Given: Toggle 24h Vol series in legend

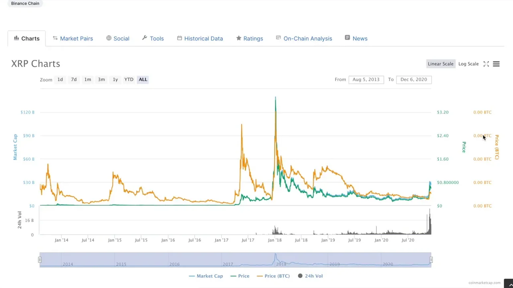Looking at the screenshot, I should click(310, 276).
